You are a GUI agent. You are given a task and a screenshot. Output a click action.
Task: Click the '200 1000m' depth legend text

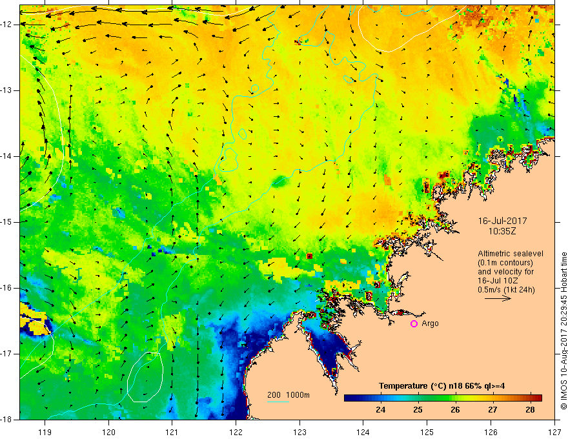(289, 395)
